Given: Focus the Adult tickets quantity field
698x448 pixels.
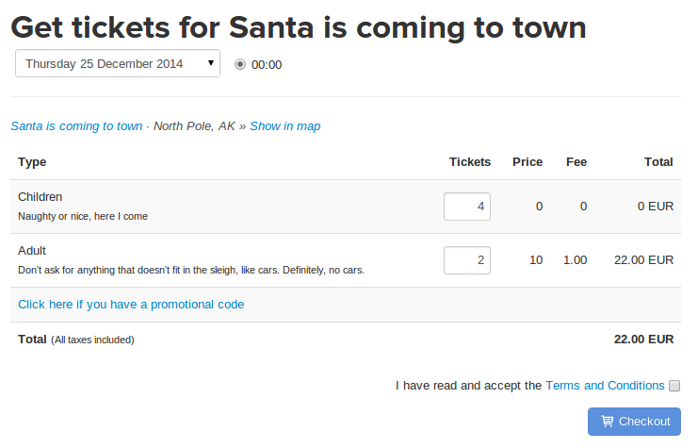Looking at the screenshot, I should coord(467,260).
